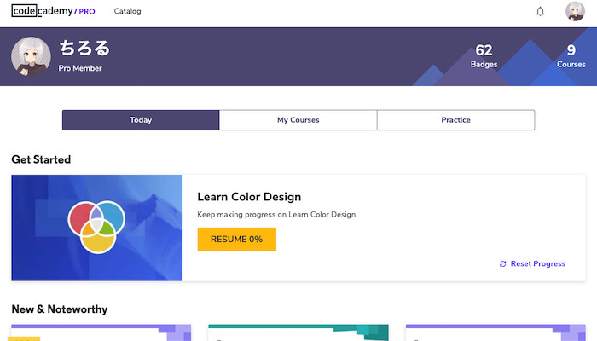The width and height of the screenshot is (597, 341).
Task: Click the Pro Member label
Action: click(80, 68)
